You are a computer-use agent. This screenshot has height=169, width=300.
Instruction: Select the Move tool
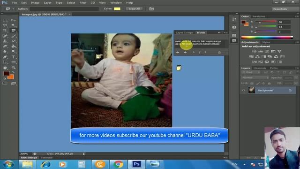click(14, 20)
